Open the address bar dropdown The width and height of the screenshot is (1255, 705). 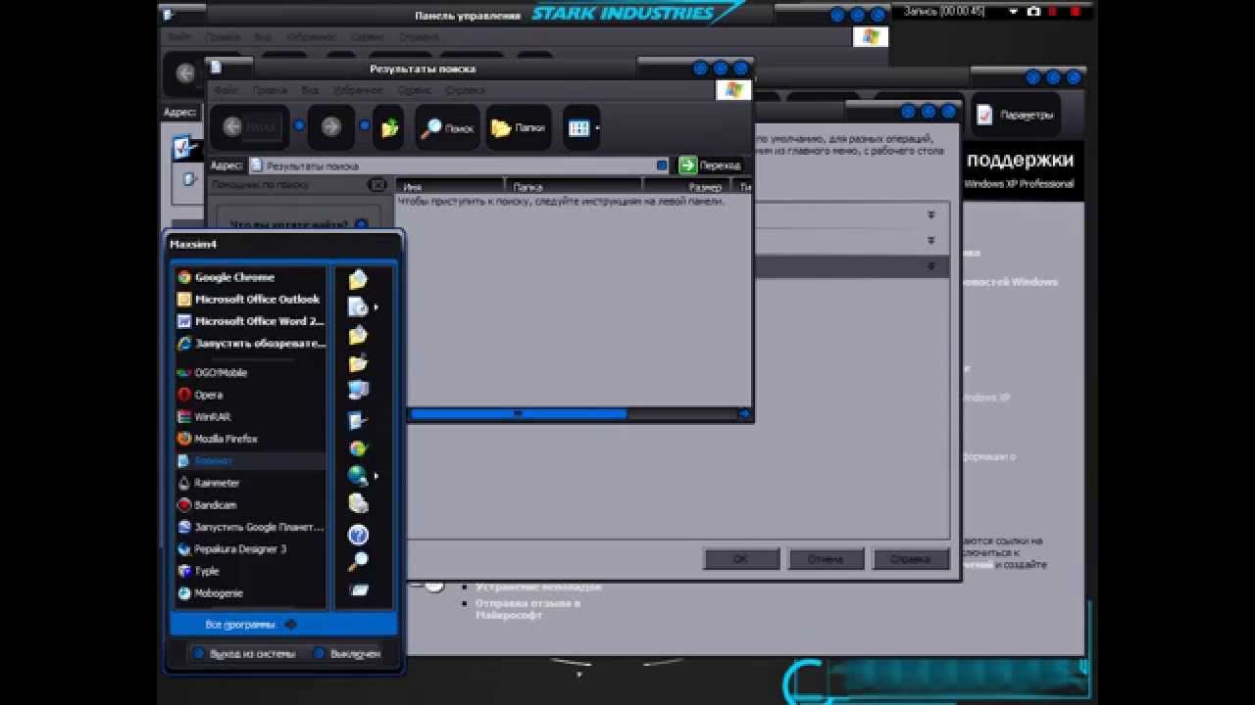tap(662, 165)
